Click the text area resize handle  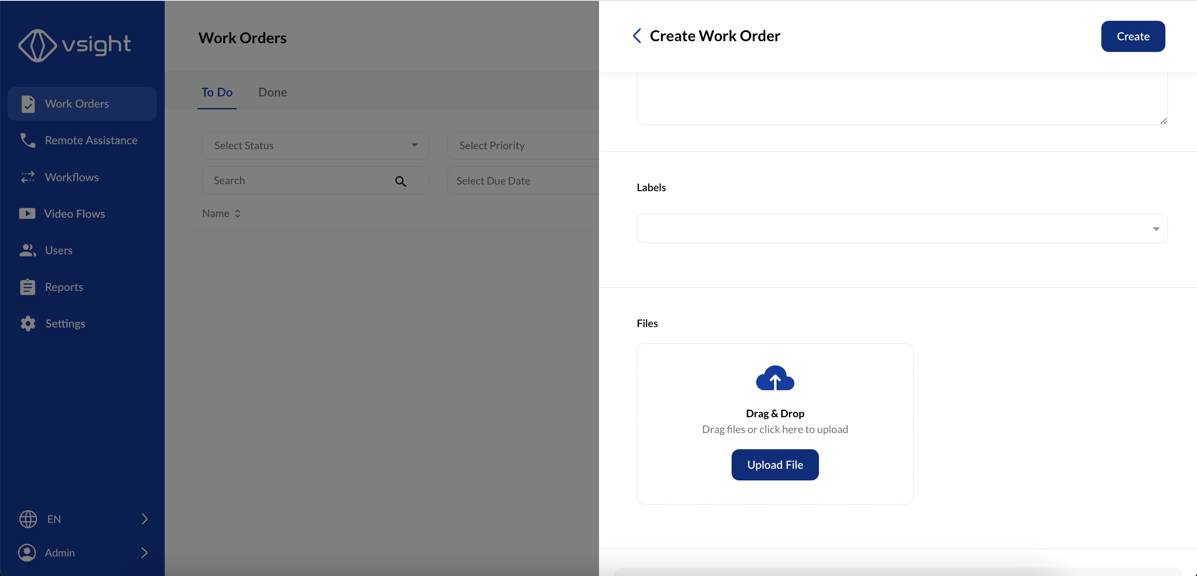pos(1163,121)
